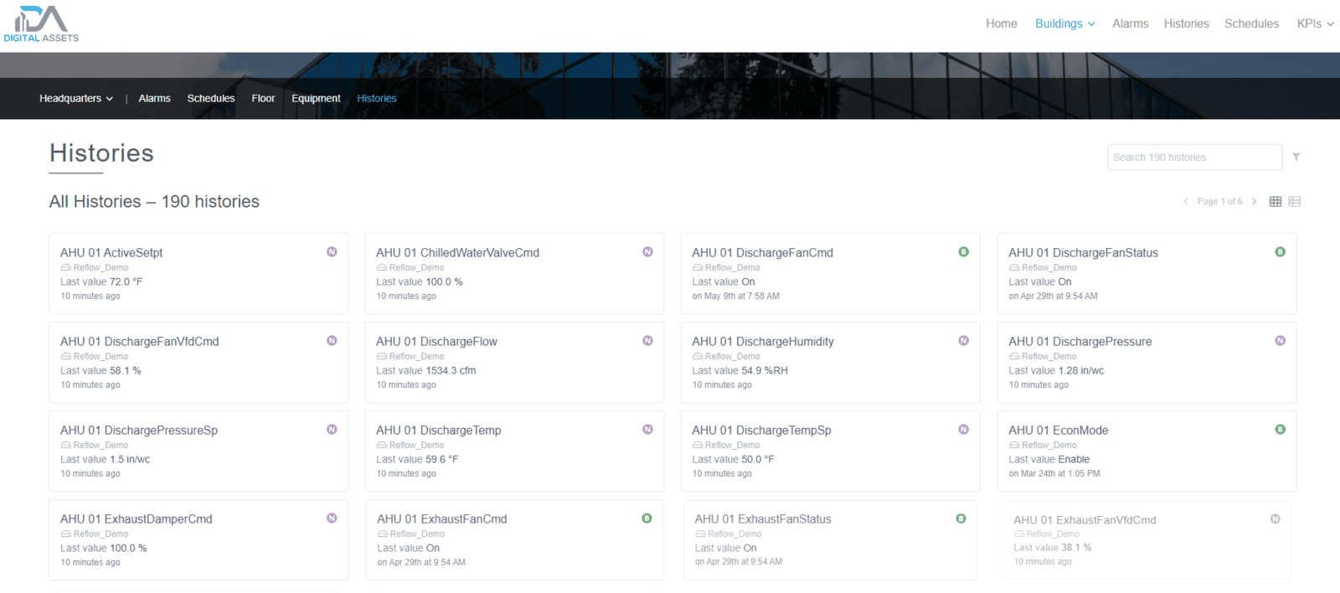Click the B badge on AHU 01 EconMode
Viewport: 1340px width, 593px height.
click(1280, 430)
